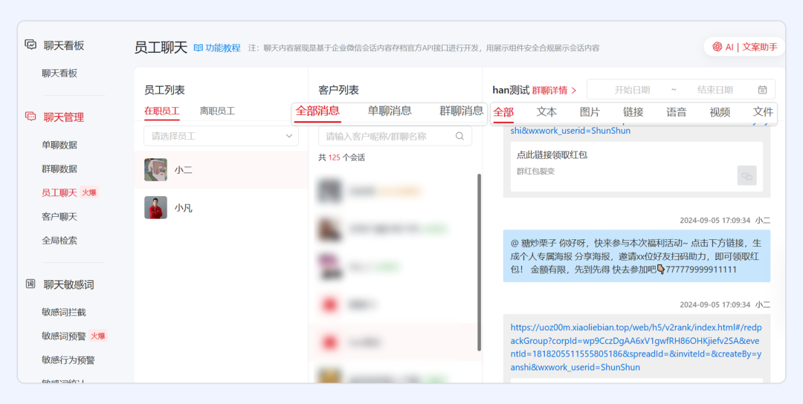
Task: Click the 聊天看板 section icon in sidebar
Action: pos(30,45)
